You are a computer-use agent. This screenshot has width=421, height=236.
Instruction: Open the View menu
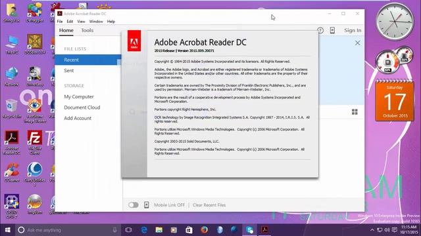point(81,22)
